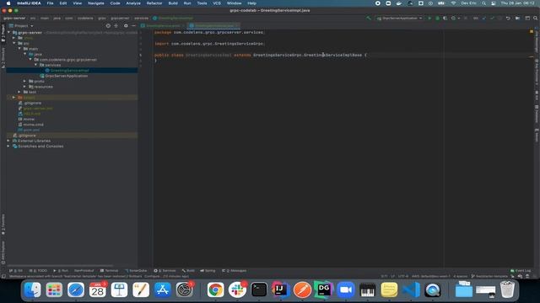Screen dimensions: 540x303
Task: Click the rollback undo arrow icon in toolbar
Action: click(x=508, y=18)
